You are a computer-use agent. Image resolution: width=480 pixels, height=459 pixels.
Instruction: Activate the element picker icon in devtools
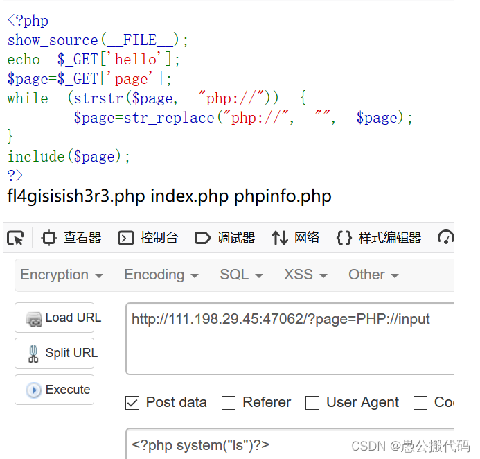coord(15,238)
